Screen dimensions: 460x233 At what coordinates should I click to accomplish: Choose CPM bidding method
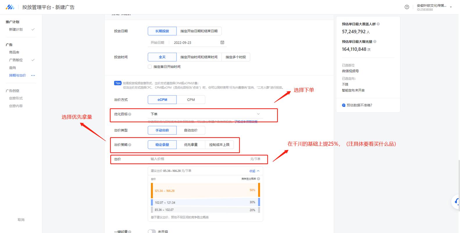[x=191, y=100]
